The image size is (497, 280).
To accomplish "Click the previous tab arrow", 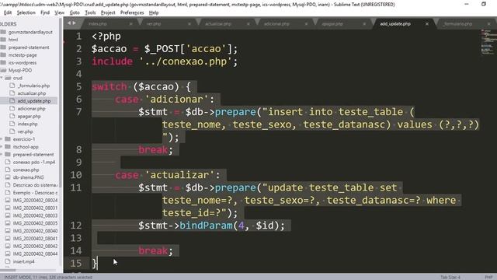I will tap(69, 23).
